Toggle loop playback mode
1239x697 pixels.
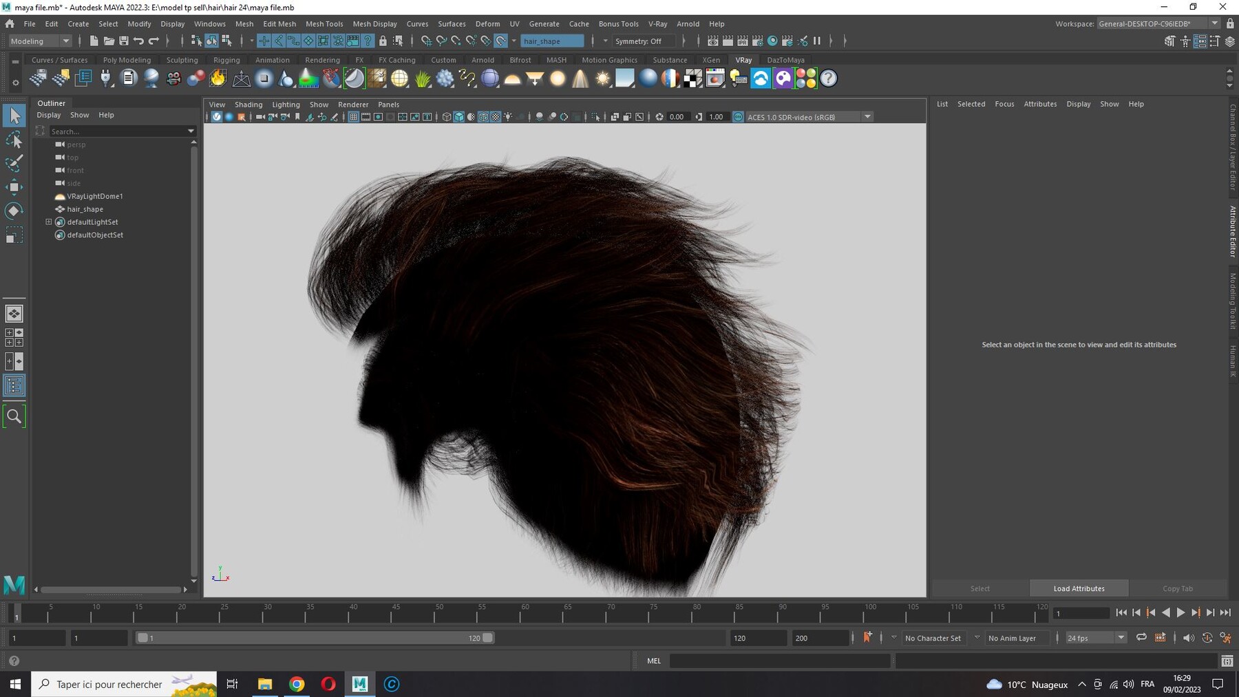click(x=1141, y=638)
